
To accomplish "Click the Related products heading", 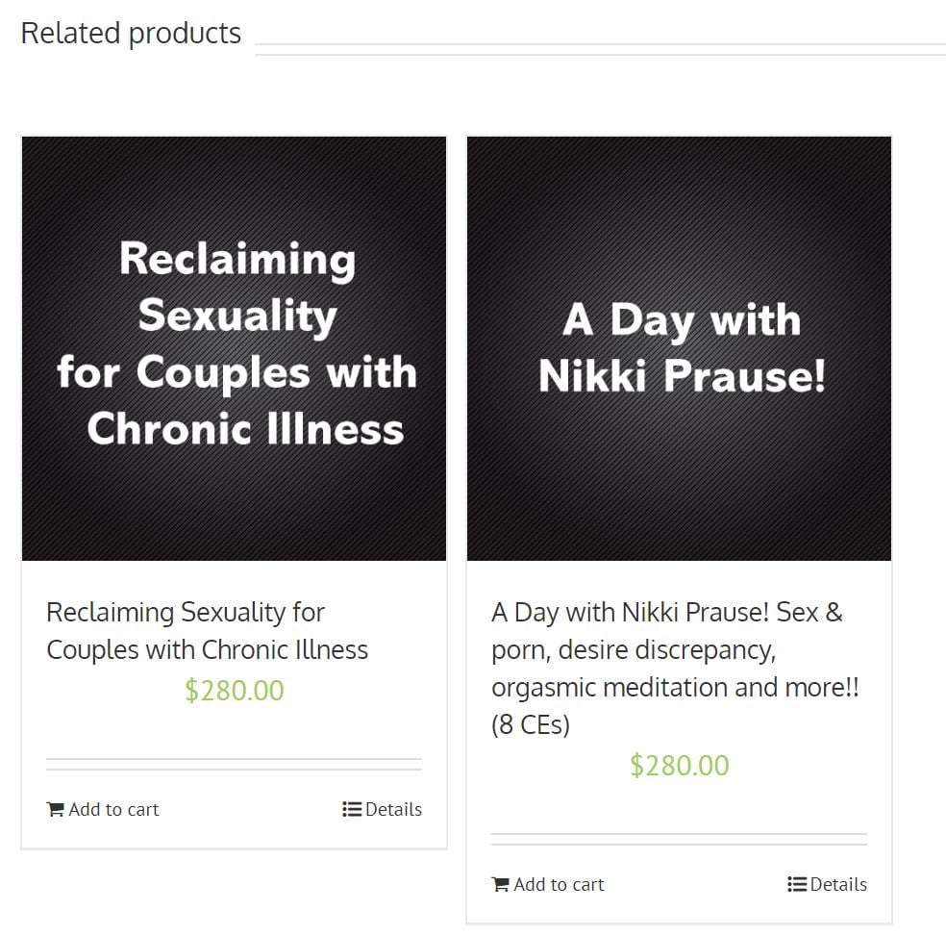I will (x=131, y=33).
